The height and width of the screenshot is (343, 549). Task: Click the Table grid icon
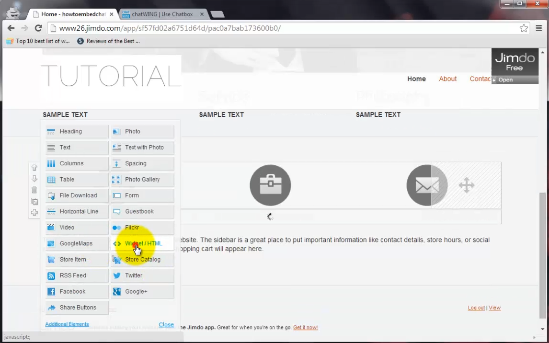tap(51, 180)
